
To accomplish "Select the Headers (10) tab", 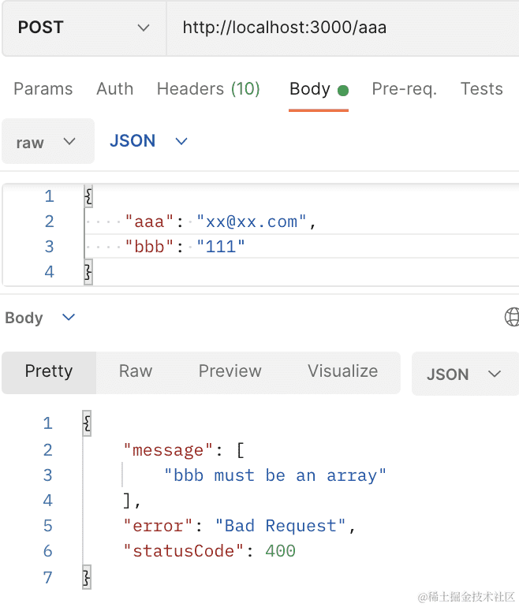I will [208, 89].
